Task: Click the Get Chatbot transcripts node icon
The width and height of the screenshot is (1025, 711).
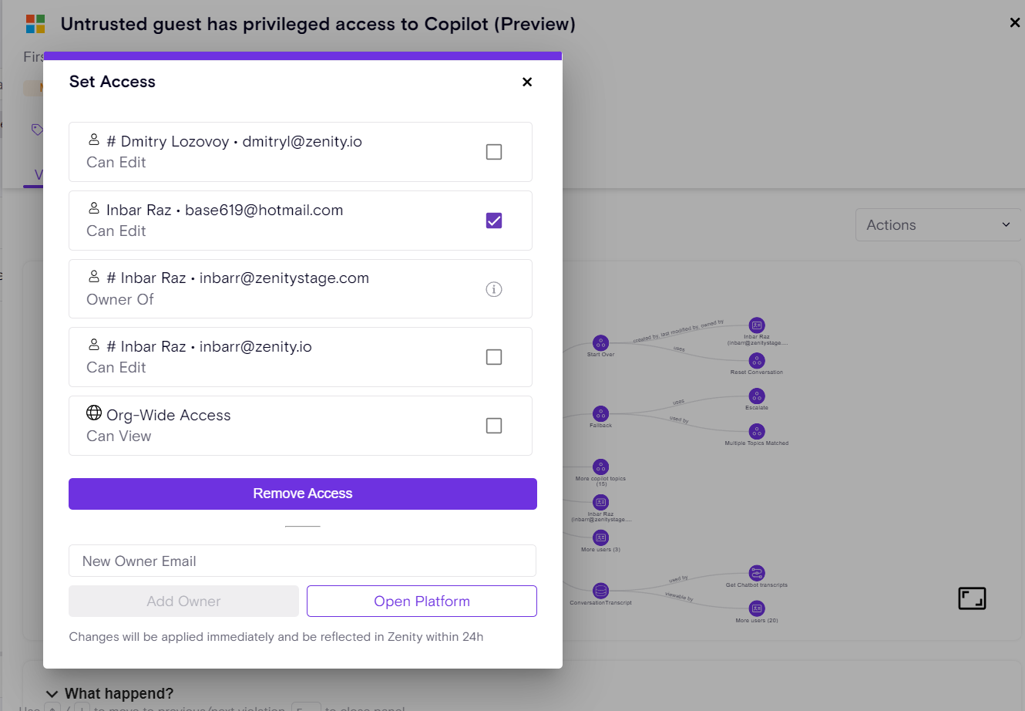Action: click(757, 573)
